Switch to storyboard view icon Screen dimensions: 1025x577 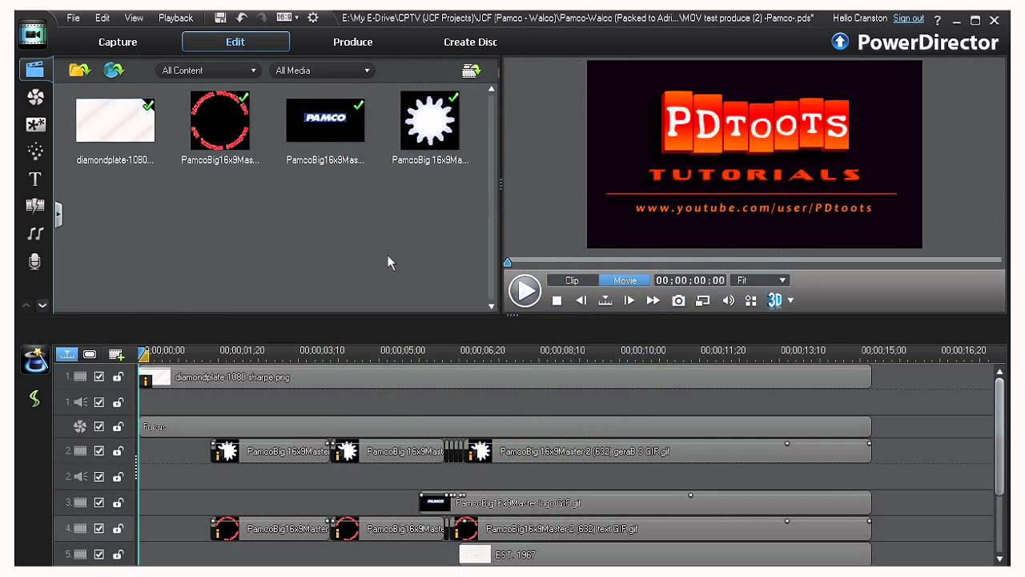(x=90, y=354)
